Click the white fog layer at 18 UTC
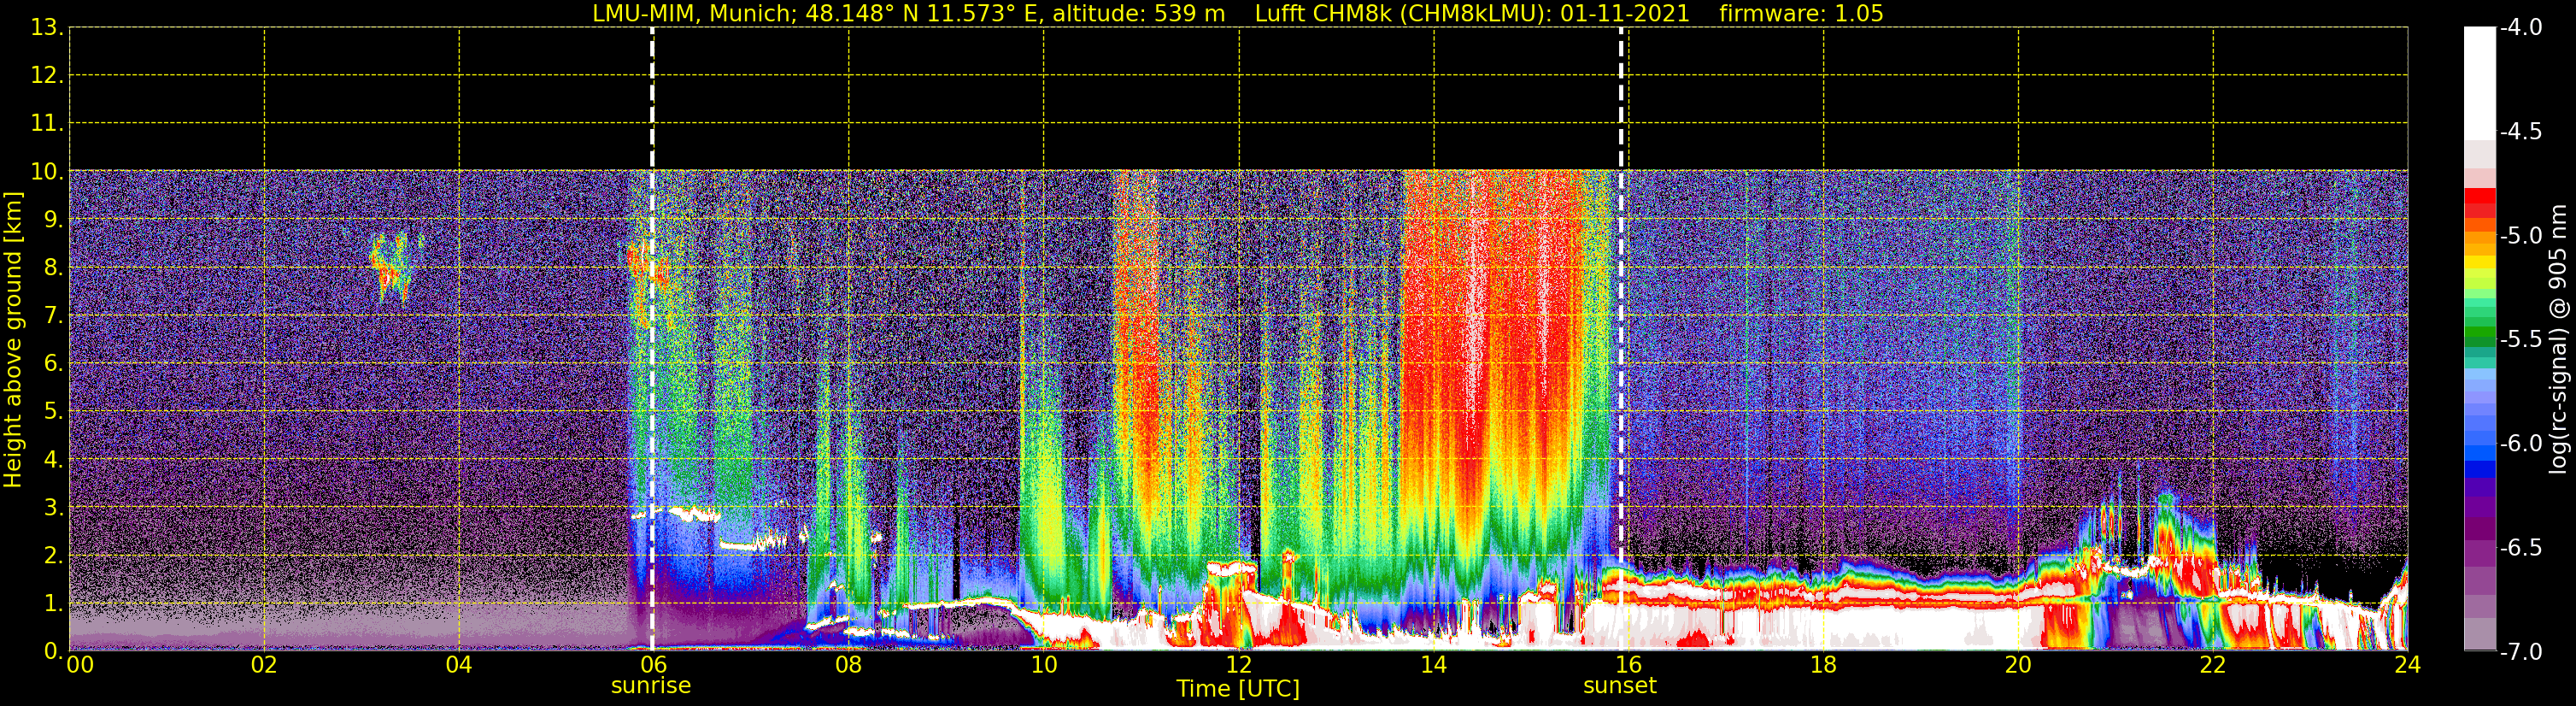The image size is (2576, 706). point(1823,630)
